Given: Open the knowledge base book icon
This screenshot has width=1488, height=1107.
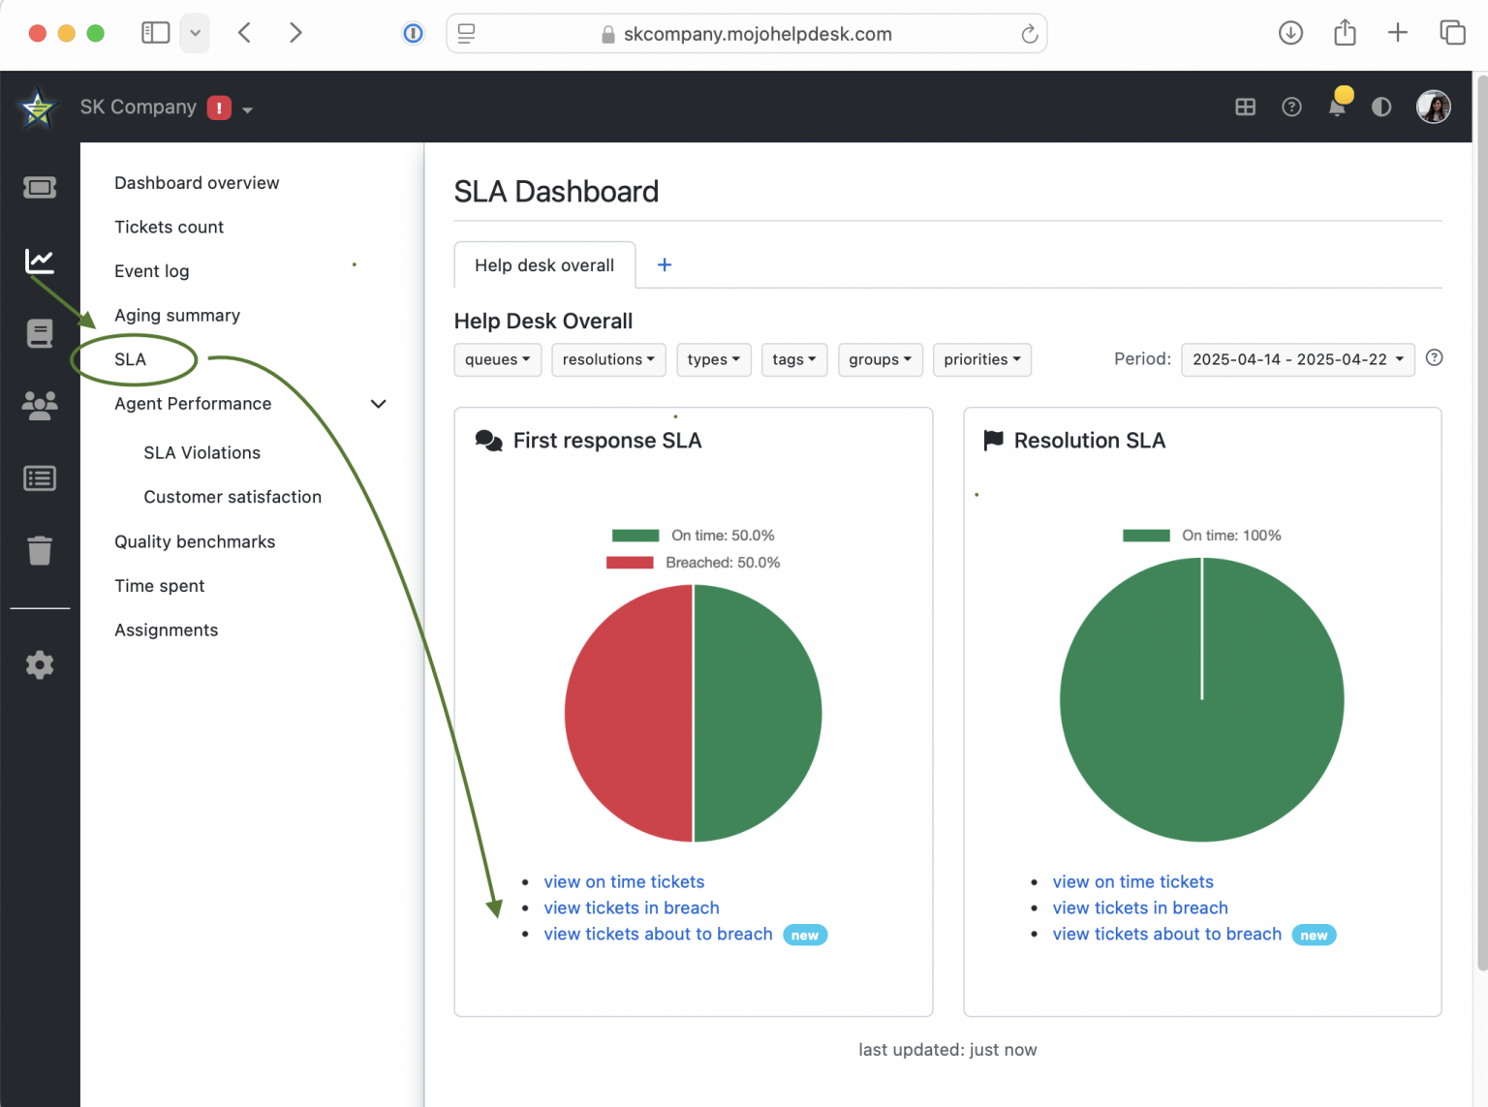Looking at the screenshot, I should (x=40, y=334).
